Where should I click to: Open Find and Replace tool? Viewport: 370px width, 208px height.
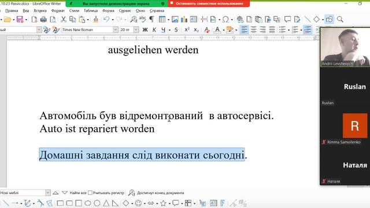[134, 19]
